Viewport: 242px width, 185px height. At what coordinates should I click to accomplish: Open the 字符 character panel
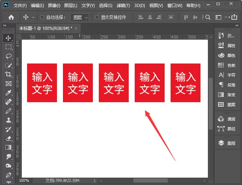tap(227, 75)
